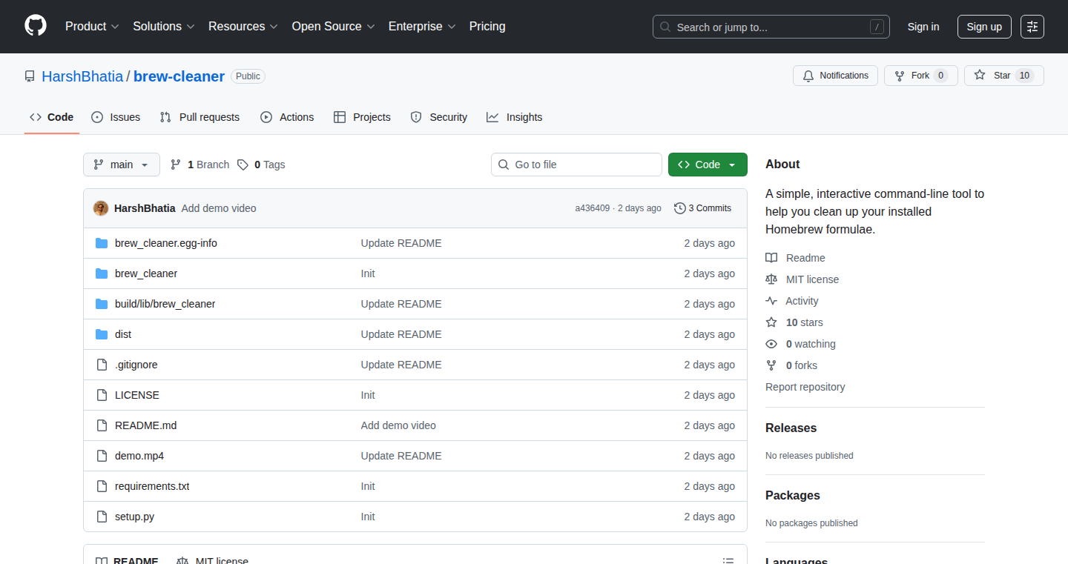Viewport: 1068px width, 564px height.
Task: Click the star icon in Star button
Action: (x=980, y=76)
